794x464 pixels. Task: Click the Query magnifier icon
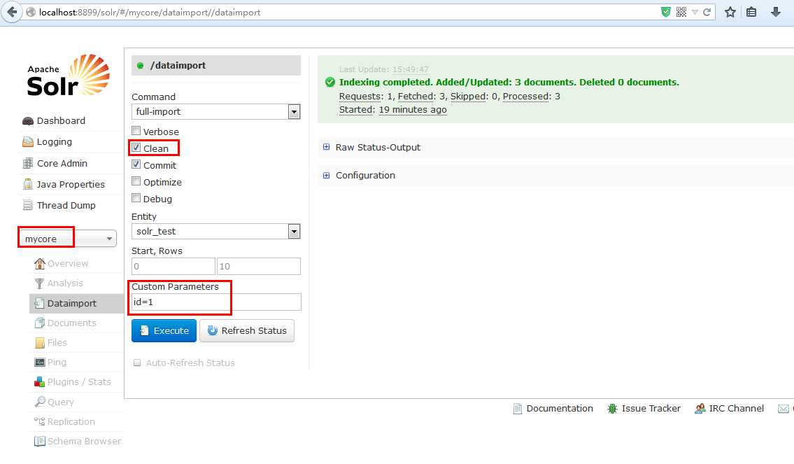click(39, 402)
